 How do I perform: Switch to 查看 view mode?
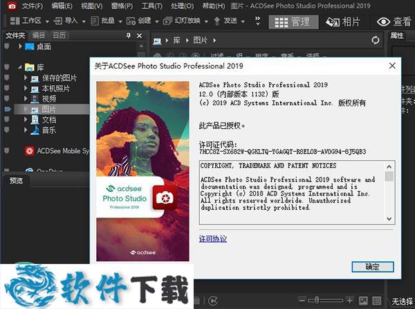tap(394, 21)
